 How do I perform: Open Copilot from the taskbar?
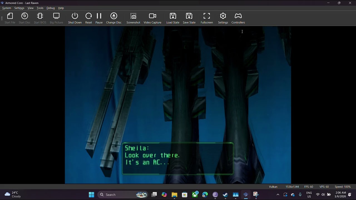click(164, 195)
